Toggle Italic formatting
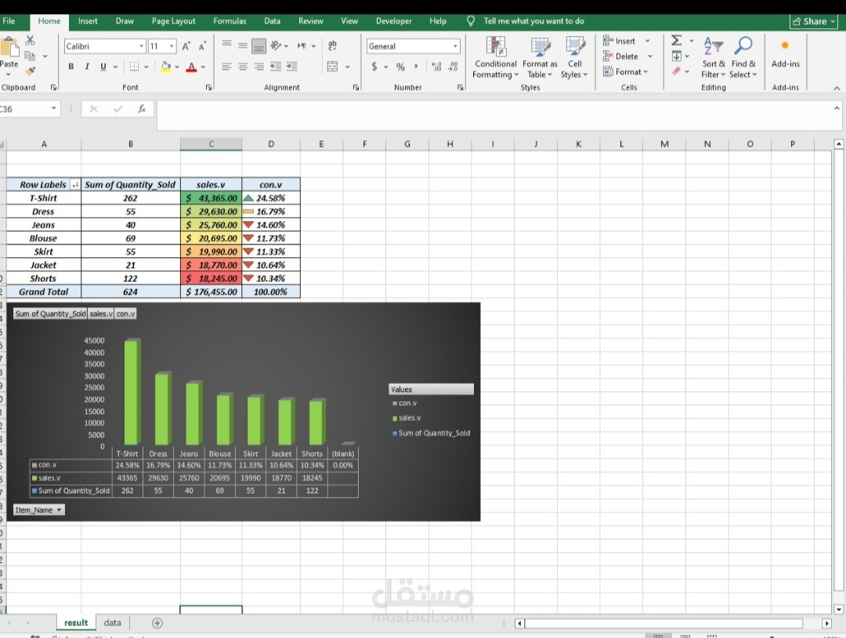The height and width of the screenshot is (638, 846). point(87,67)
